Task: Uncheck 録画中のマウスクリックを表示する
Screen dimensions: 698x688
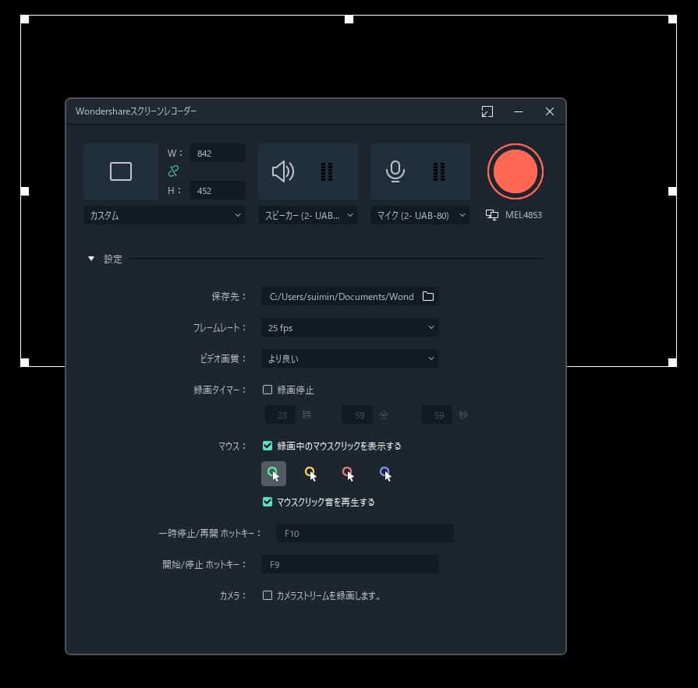Action: pos(268,446)
